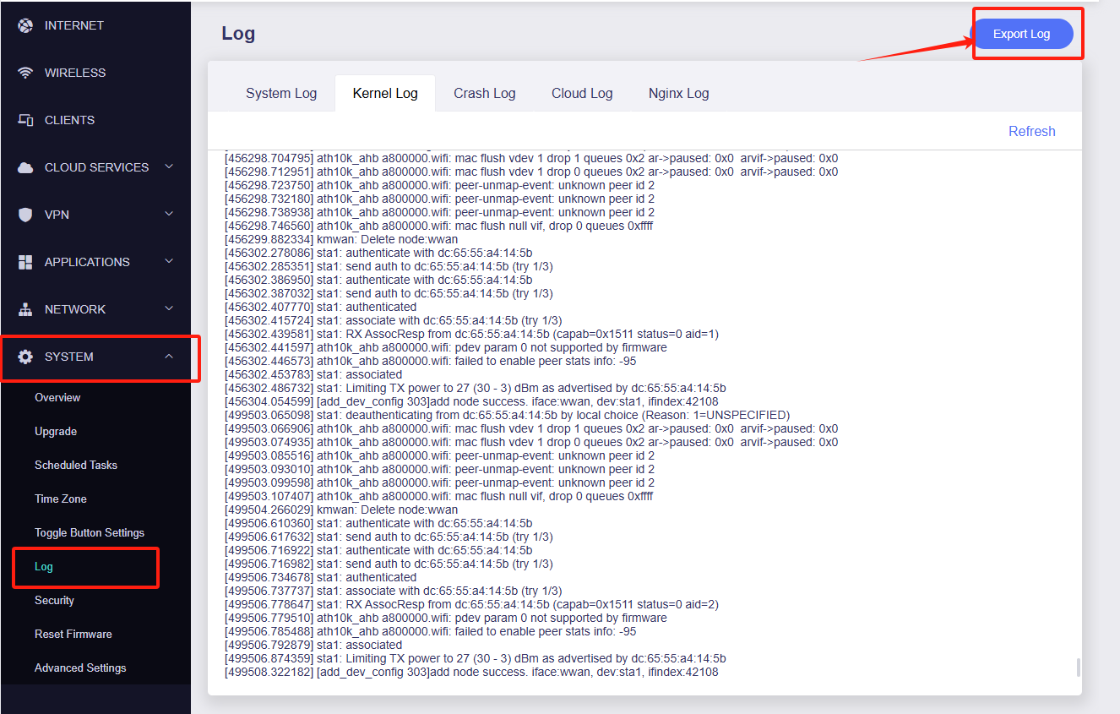The height and width of the screenshot is (714, 1120).
Task: Click the cloud icon beside CLOUD SERVICES
Action: tap(25, 167)
